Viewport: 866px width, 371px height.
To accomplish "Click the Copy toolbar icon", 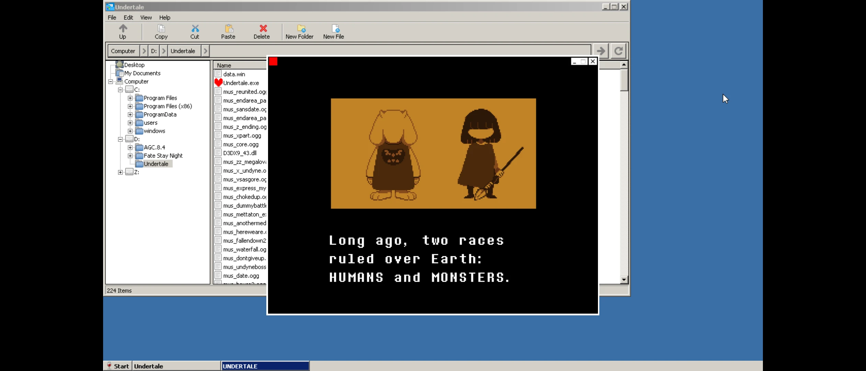I will coord(161,32).
